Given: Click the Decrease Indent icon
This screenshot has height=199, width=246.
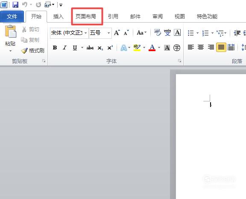Looking at the screenshot, I should (x=237, y=33).
